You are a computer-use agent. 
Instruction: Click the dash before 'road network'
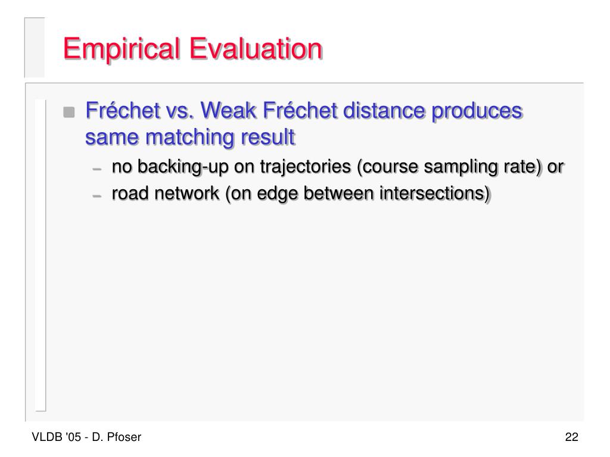click(x=97, y=196)
